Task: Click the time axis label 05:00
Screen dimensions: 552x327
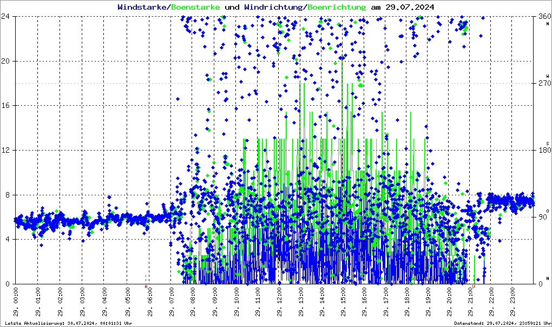Action: pyautogui.click(x=127, y=302)
